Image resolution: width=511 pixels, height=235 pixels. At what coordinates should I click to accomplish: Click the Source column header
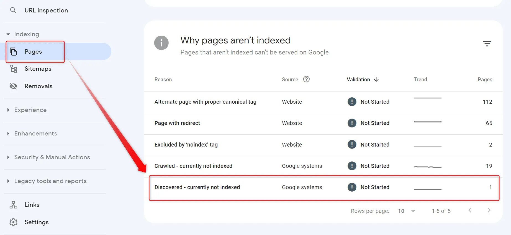290,80
